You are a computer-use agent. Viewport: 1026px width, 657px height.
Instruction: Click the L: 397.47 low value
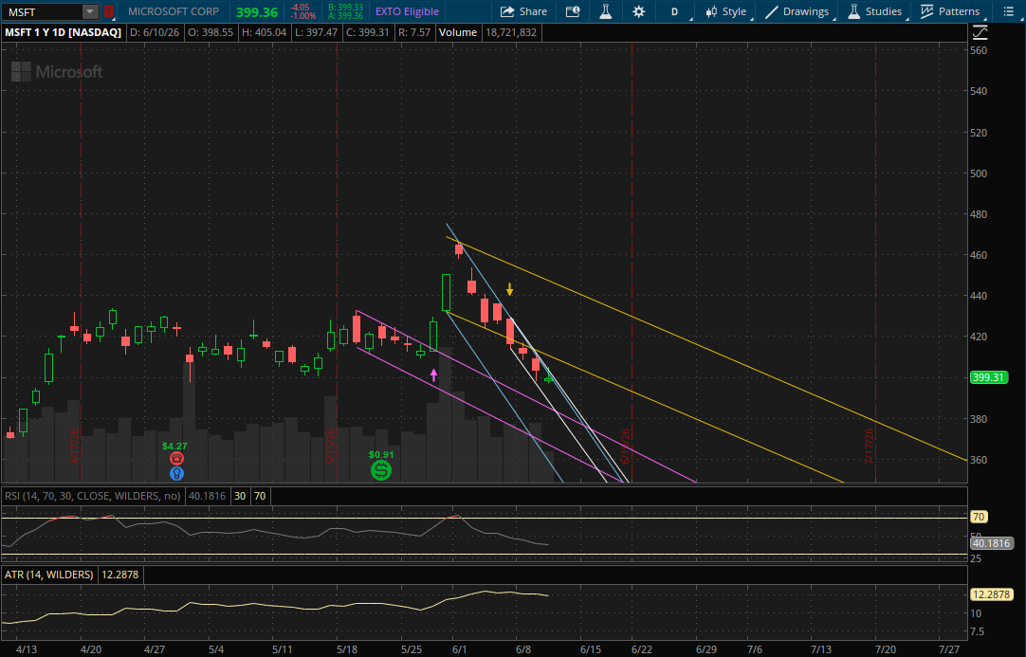[x=316, y=32]
